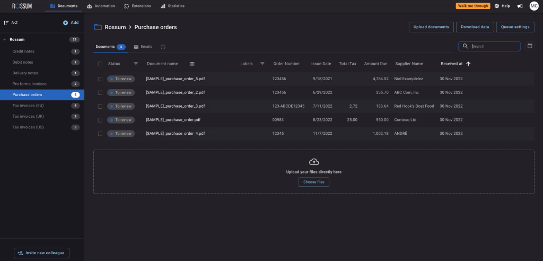Open [SAMPLE]_purchase_order_2.pdf
Viewport: 543px width, 261px height.
175,92
